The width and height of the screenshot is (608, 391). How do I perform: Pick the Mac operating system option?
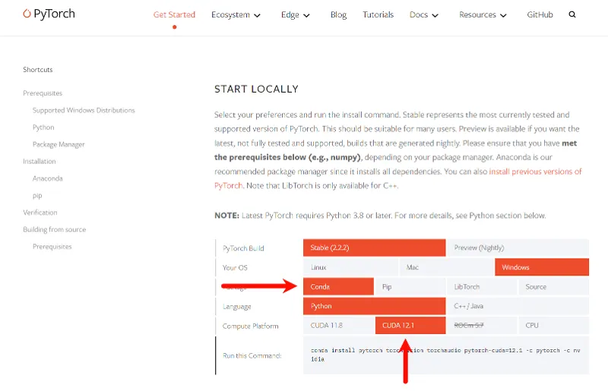pos(446,267)
